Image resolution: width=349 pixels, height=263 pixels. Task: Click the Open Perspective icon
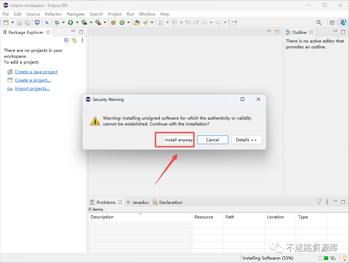332,22
